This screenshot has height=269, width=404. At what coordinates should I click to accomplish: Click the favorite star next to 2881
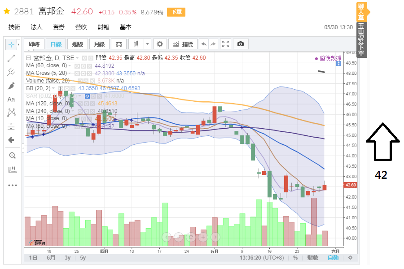[x=7, y=11]
